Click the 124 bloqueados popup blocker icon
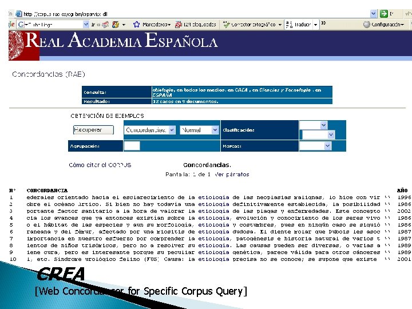Screen dimensions: 412x309 (179, 25)
